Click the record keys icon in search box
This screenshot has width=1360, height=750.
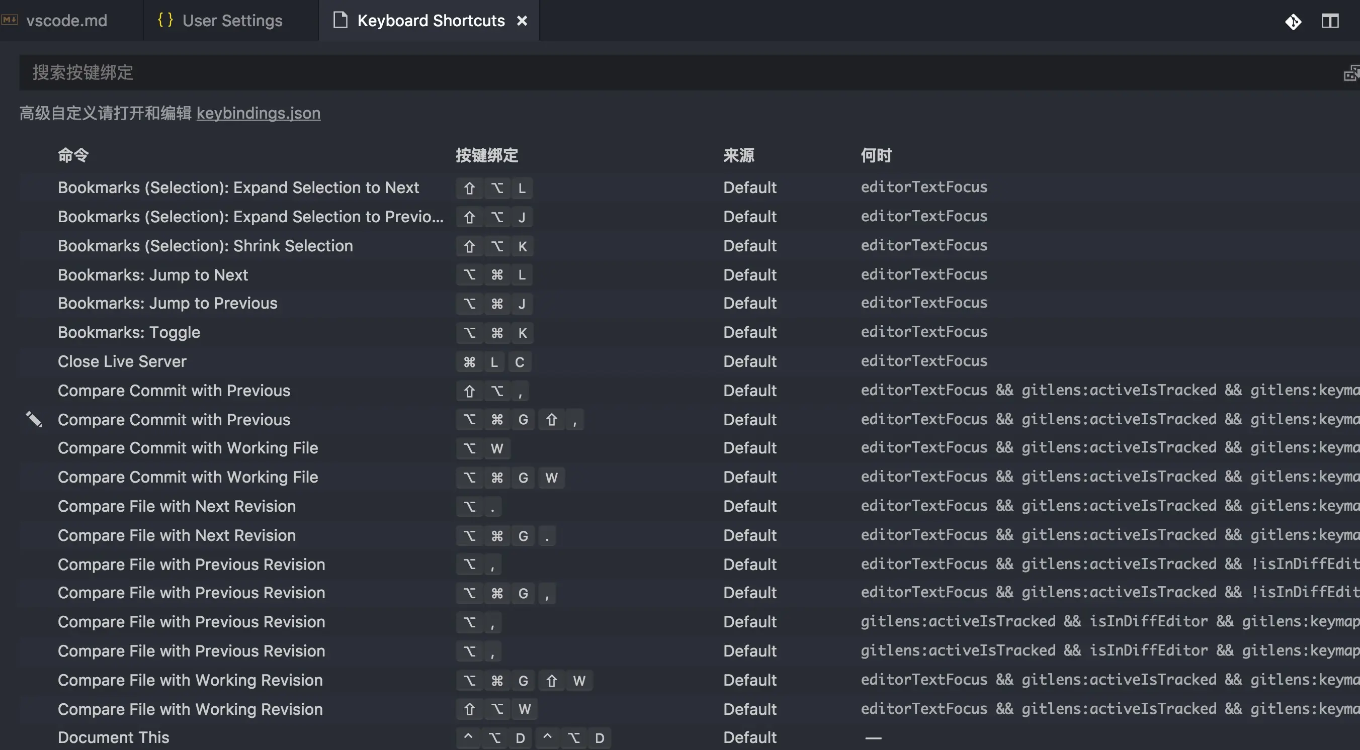pyautogui.click(x=1350, y=73)
